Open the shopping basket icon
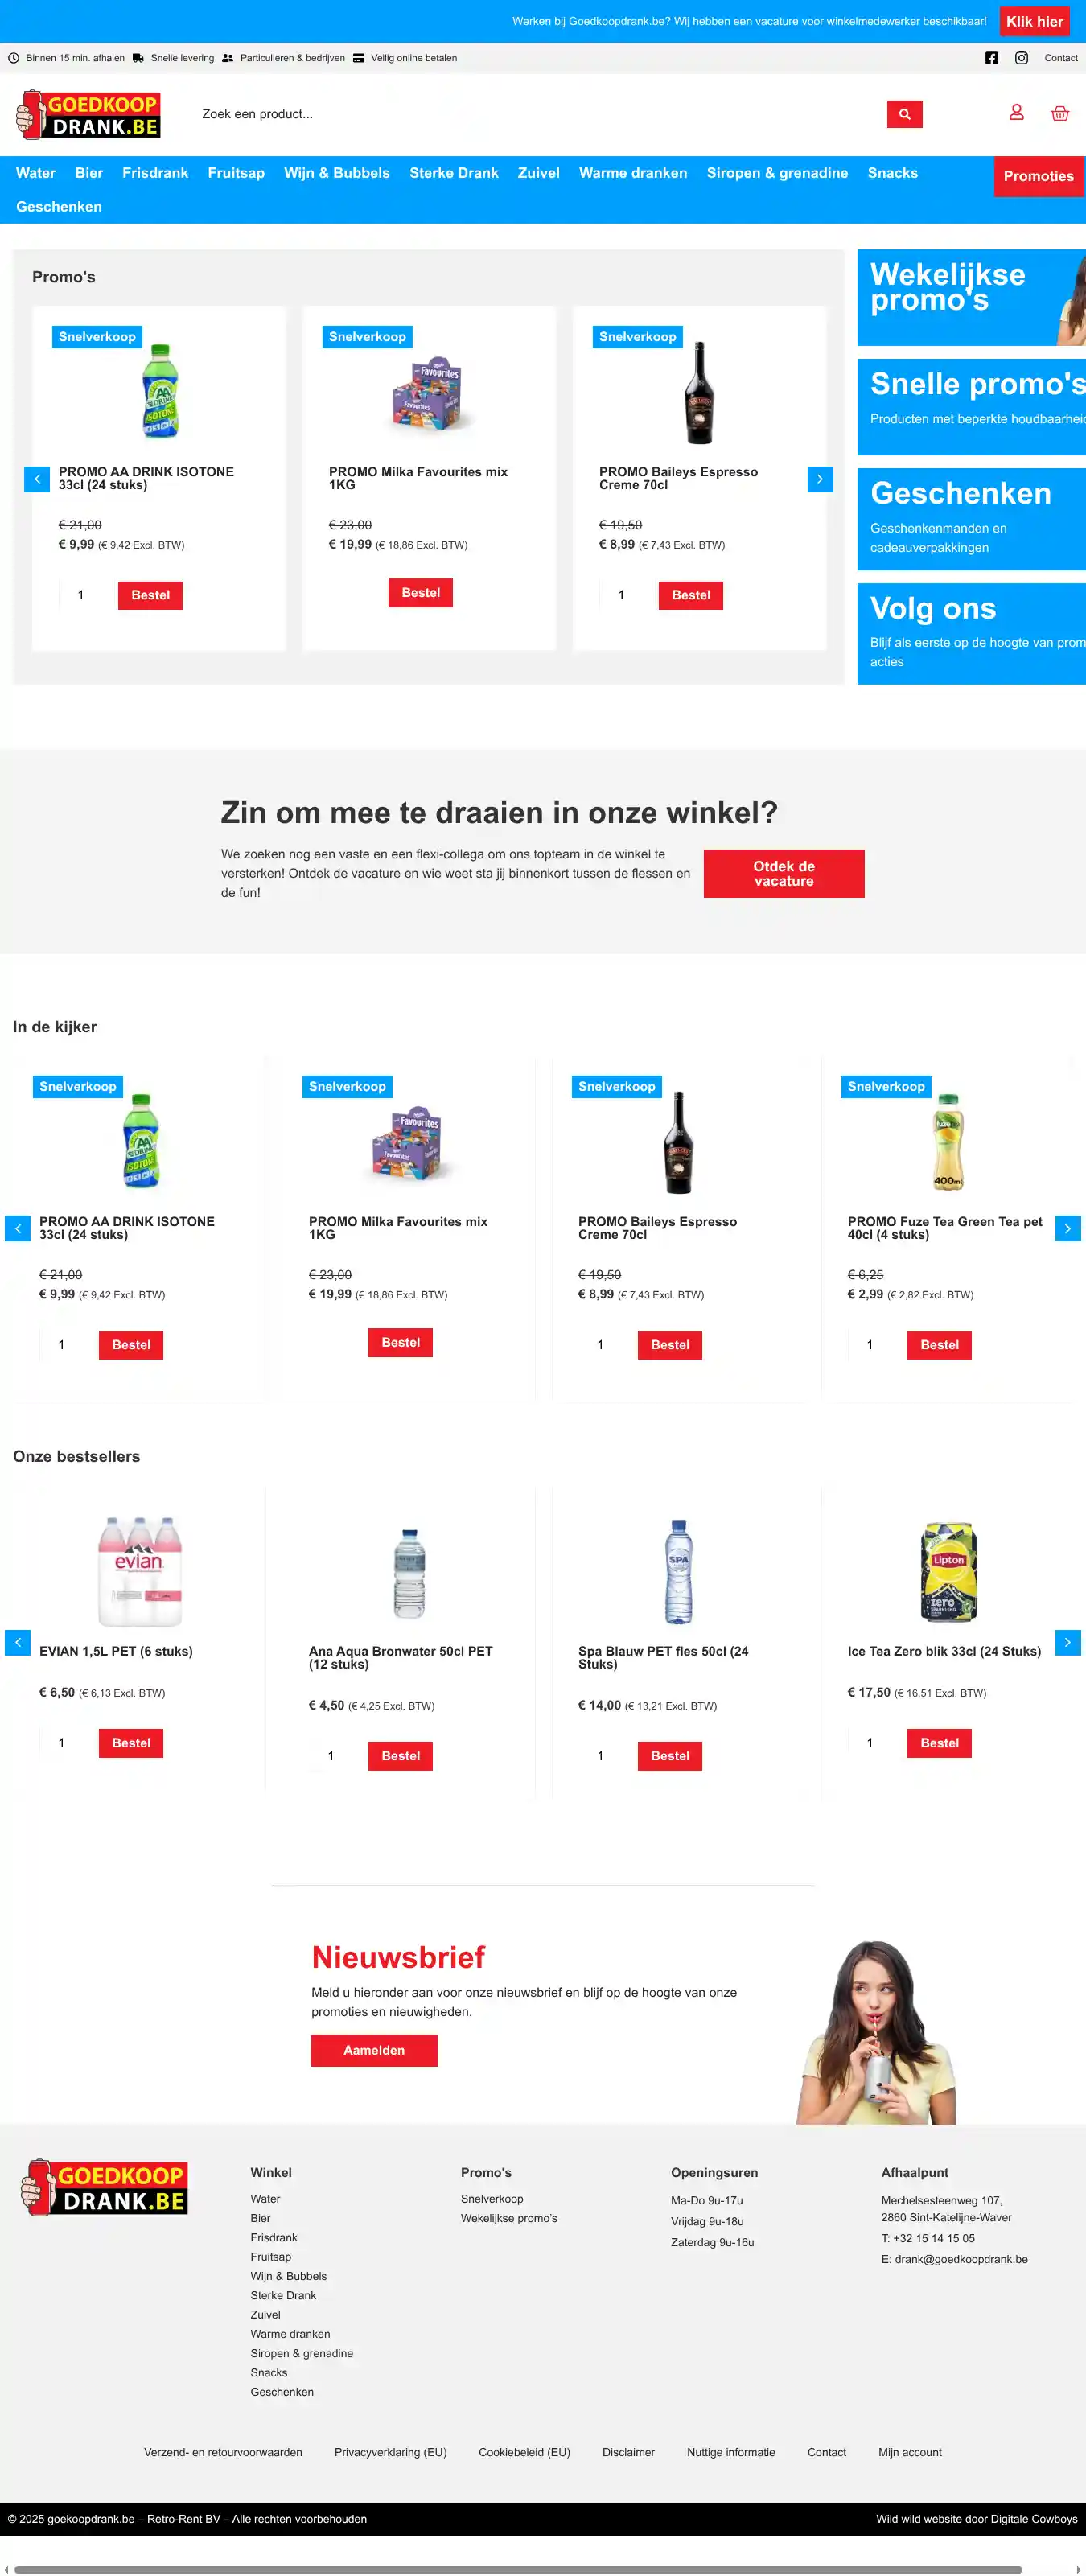 pyautogui.click(x=1060, y=113)
